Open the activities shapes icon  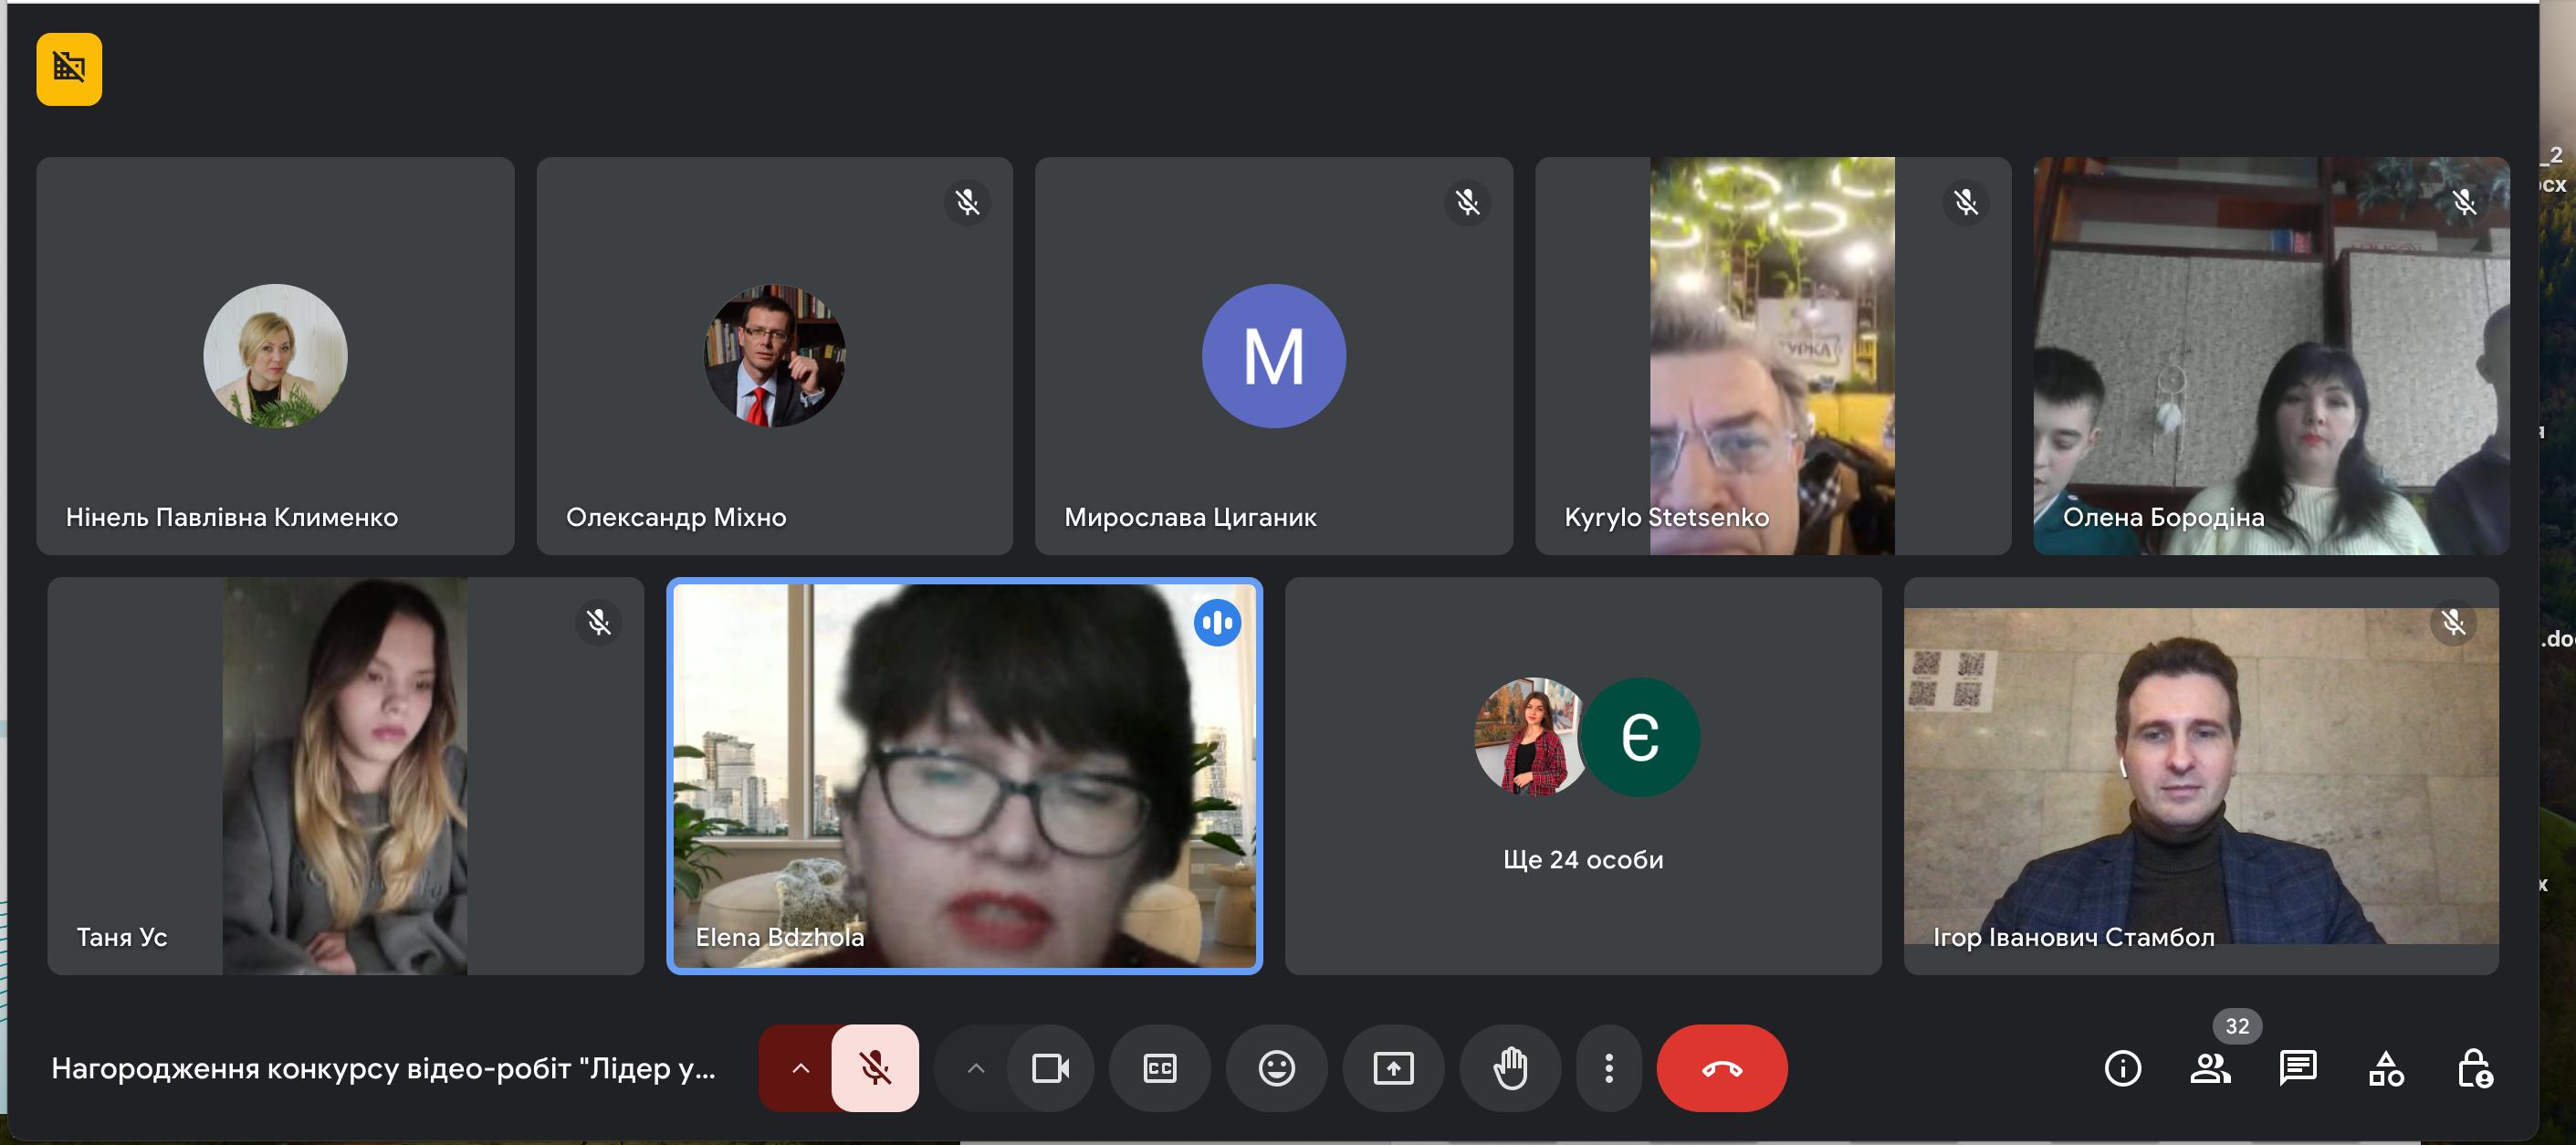(x=2385, y=1068)
